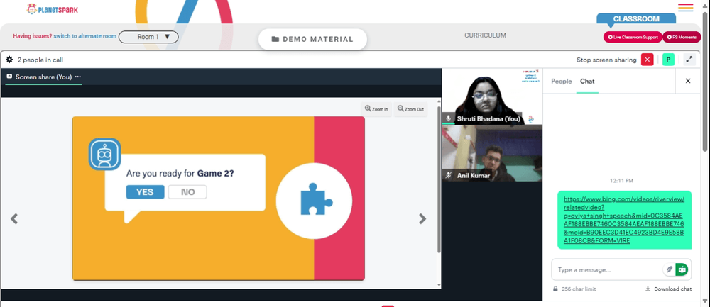This screenshot has height=307, width=710.
Task: Click the rocket icon in message box
Action: click(670, 269)
